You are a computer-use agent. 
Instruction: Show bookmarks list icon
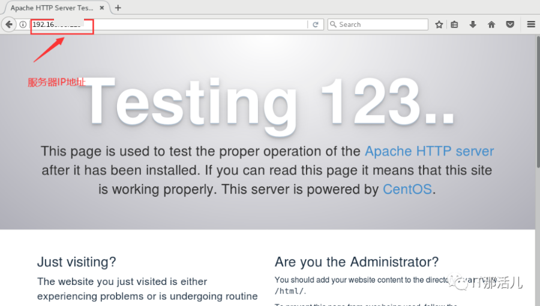[454, 25]
